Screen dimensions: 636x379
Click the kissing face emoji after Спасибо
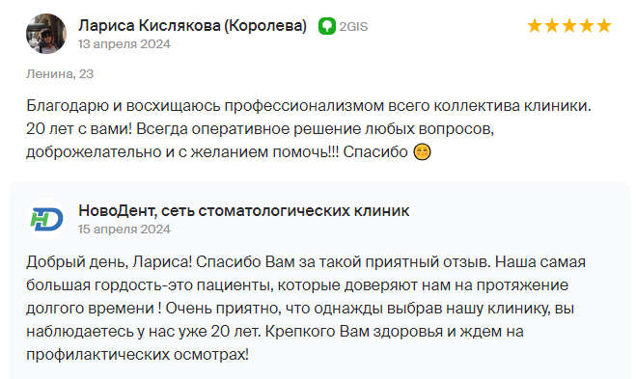(x=422, y=152)
